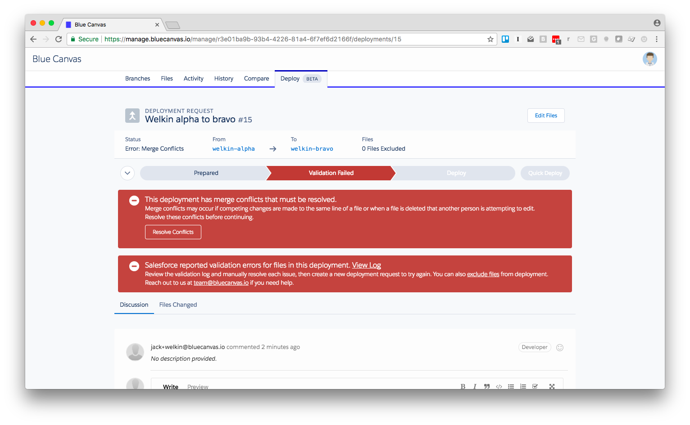Click the round gray 'U' extension icon
The image size is (690, 425).
click(x=644, y=39)
